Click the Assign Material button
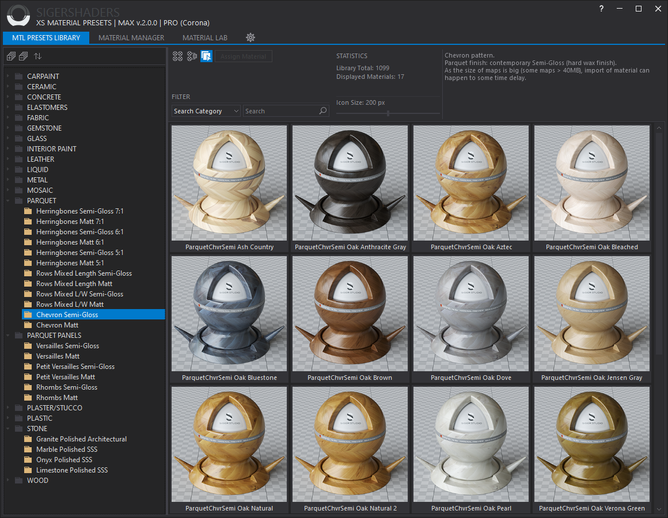 (x=243, y=56)
